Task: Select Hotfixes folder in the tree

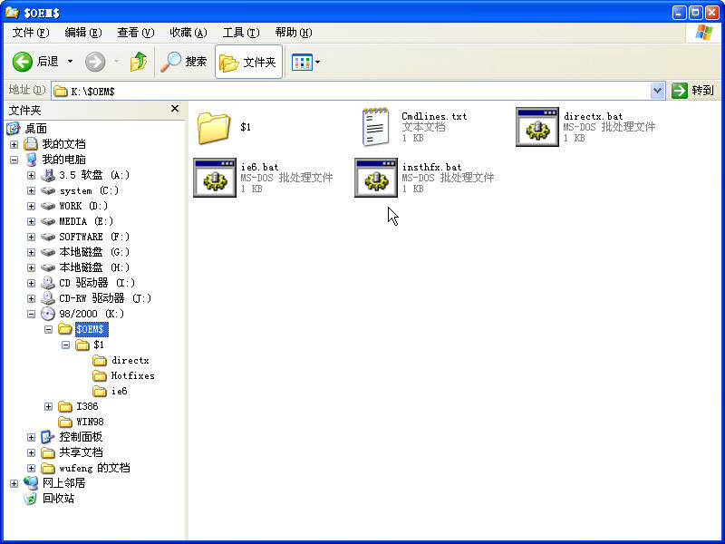Action: [x=132, y=375]
